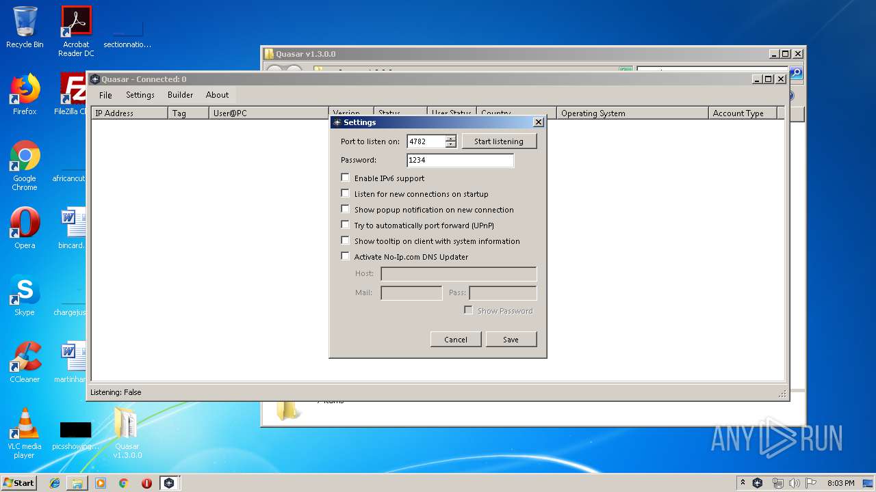Open martinhar Word document on desktop
The height and width of the screenshot is (492, 876).
pos(71,362)
